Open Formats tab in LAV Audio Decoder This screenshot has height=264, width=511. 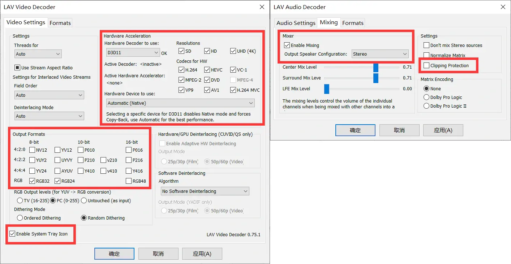click(x=353, y=23)
